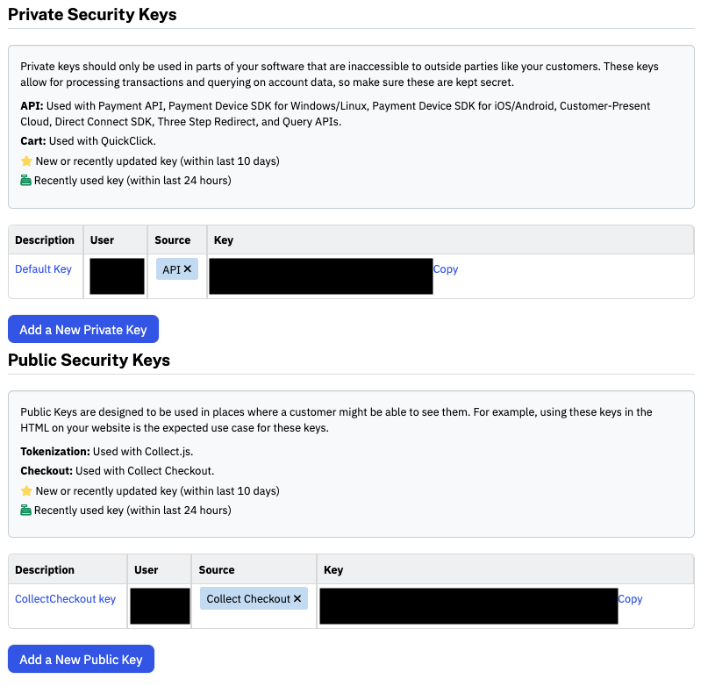Image resolution: width=708 pixels, height=686 pixels.
Task: Click the star icon in Private Security Keys legend
Action: click(x=26, y=161)
